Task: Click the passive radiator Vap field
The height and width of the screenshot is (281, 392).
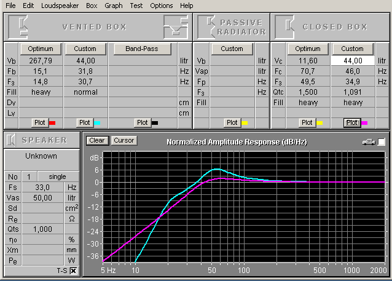Action: point(232,71)
